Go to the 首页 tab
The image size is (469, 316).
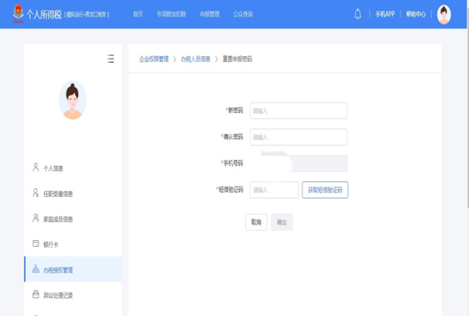[138, 14]
